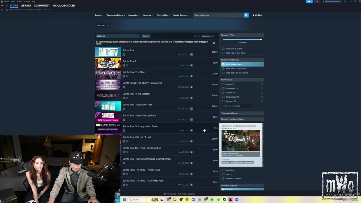Image resolution: width=361 pixels, height=203 pixels.
Task: Exclude Adventure tag using its minus icon
Action: 262,88
